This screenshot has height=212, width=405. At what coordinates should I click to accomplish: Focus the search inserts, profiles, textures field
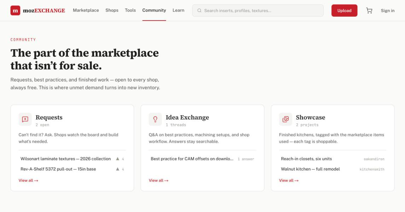258,11
